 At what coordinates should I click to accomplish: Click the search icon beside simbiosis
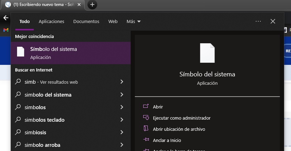click(x=18, y=133)
